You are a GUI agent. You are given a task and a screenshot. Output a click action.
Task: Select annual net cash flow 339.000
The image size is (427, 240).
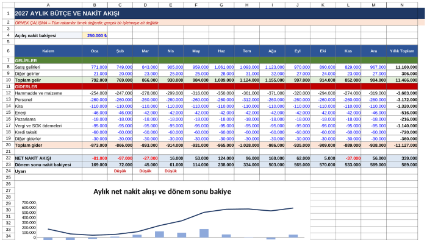402,158
